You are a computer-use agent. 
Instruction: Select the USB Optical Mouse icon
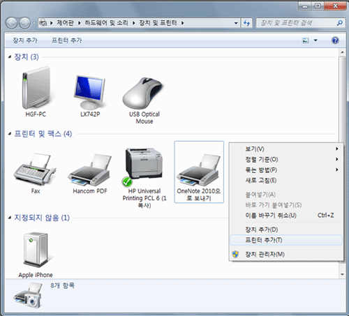143,93
